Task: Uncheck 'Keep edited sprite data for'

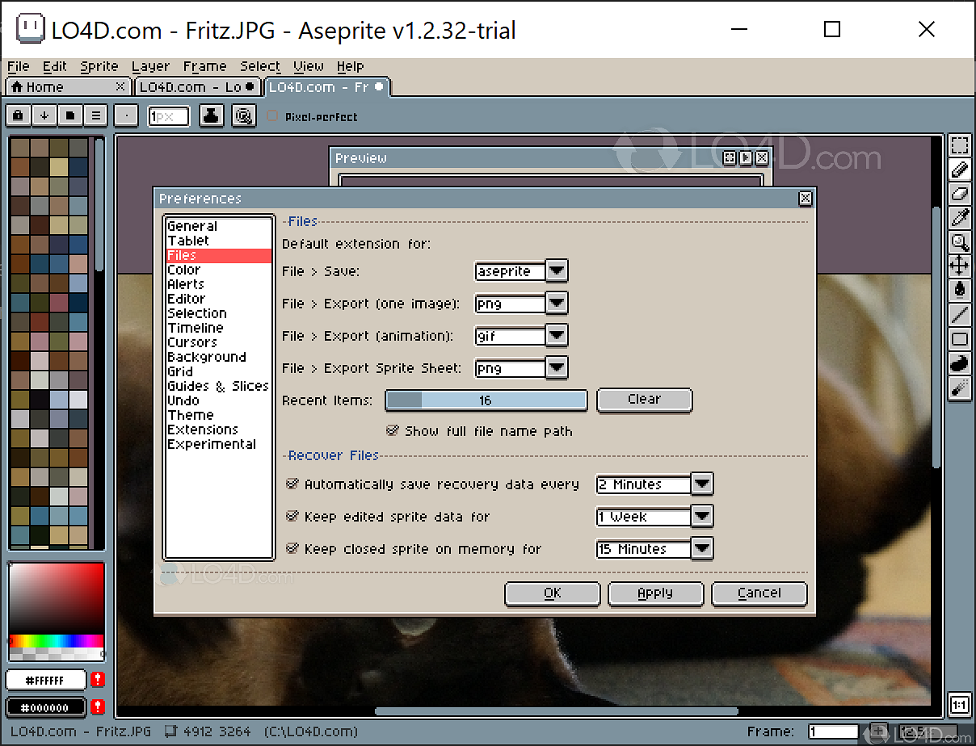Action: coord(292,517)
